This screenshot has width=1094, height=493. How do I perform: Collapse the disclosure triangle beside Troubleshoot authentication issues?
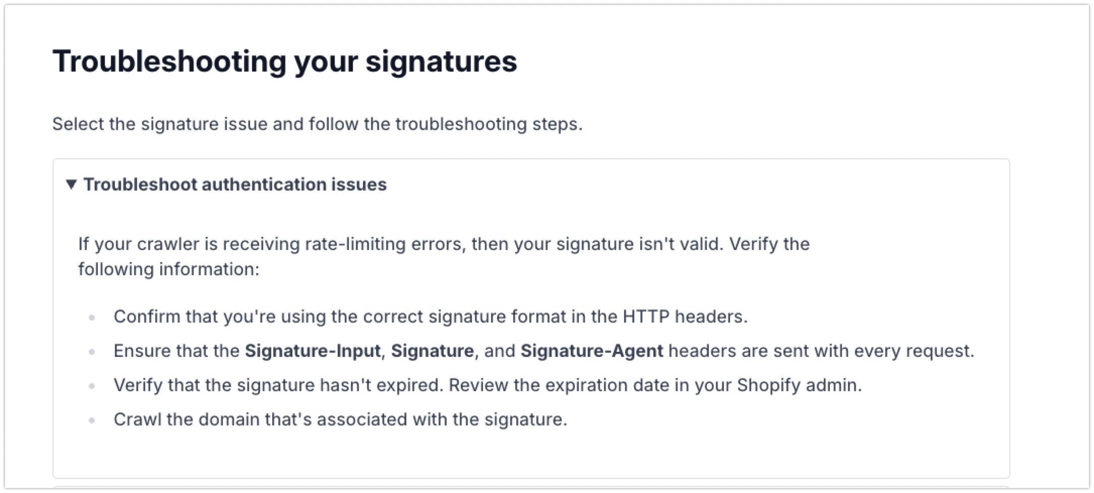point(71,184)
